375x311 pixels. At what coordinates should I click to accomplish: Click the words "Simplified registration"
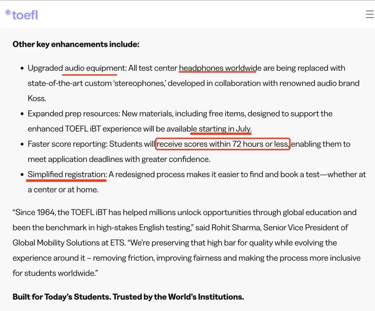click(67, 174)
